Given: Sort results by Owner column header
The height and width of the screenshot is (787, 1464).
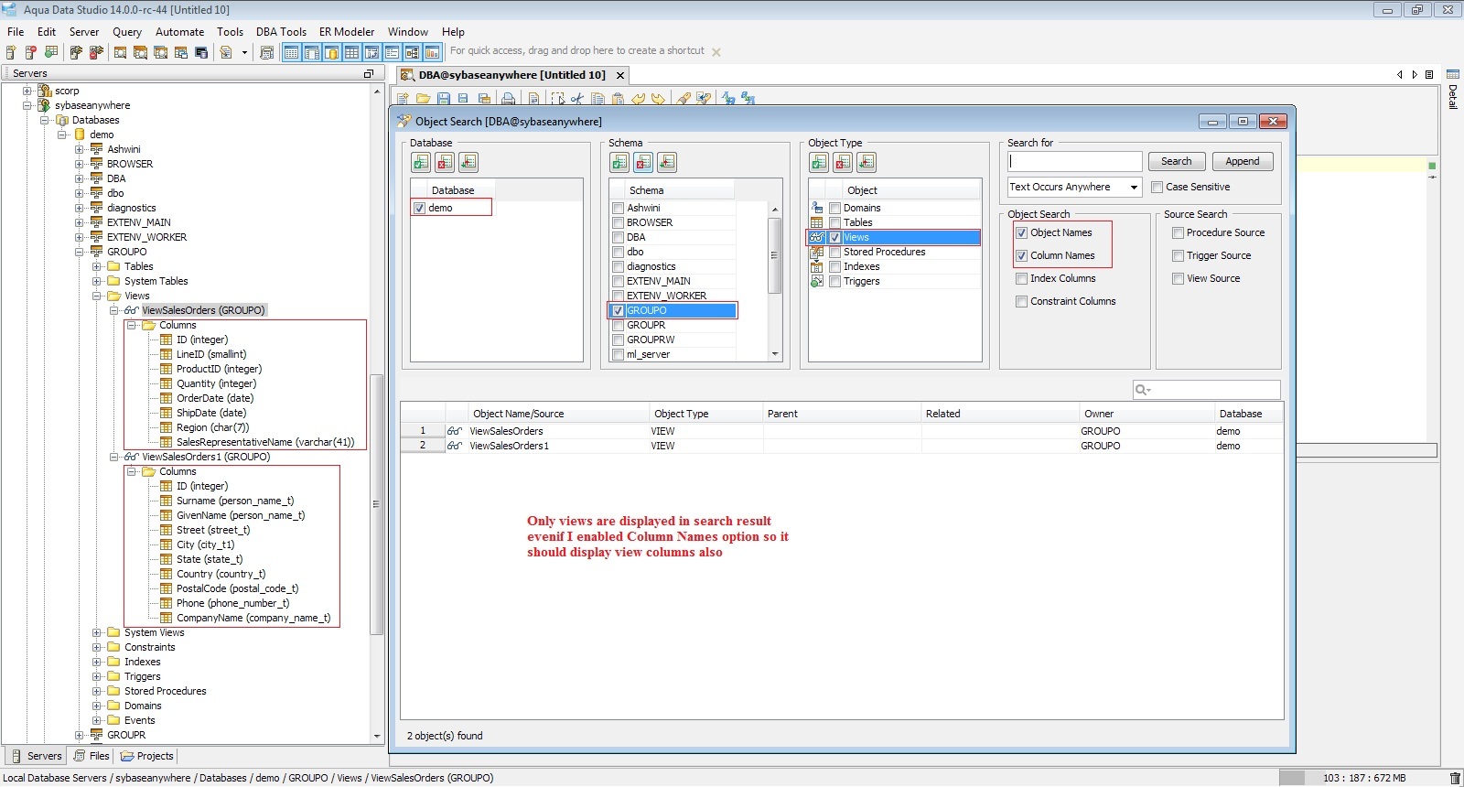Looking at the screenshot, I should (1146, 414).
